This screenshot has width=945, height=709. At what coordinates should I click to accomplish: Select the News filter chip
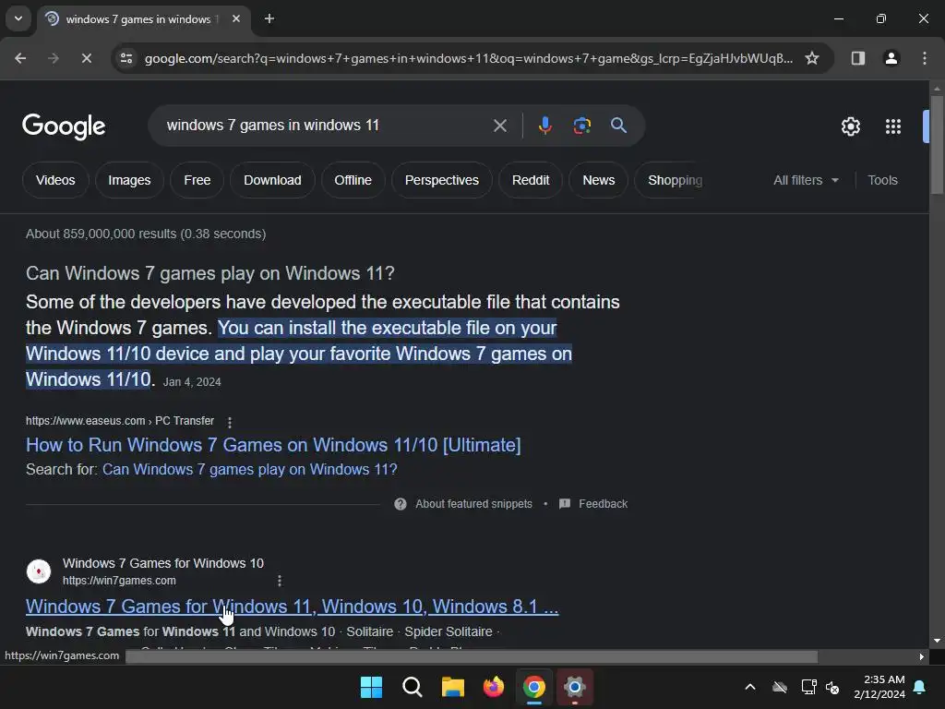pos(598,180)
